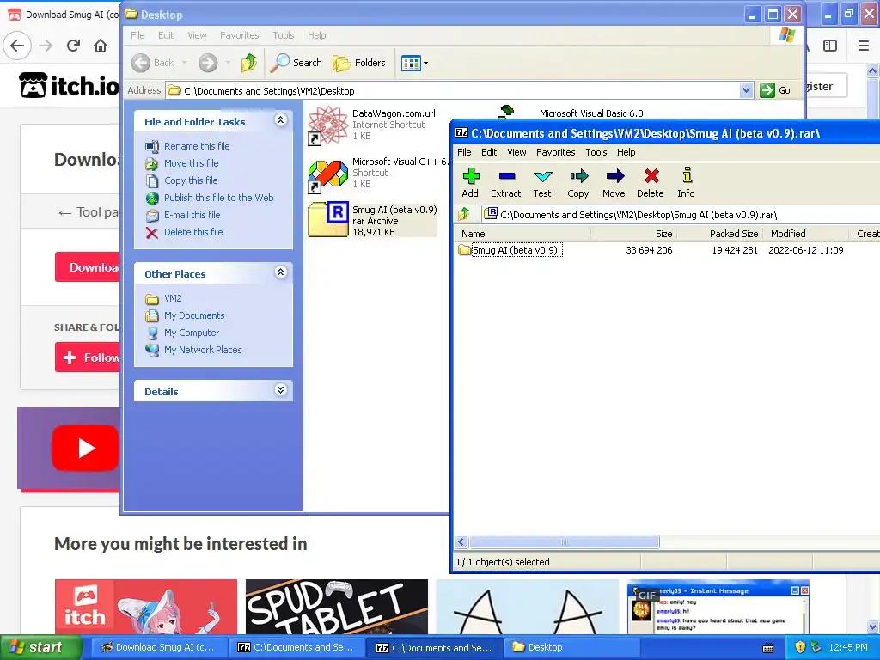Play the YouTube video thumbnail

click(x=85, y=449)
